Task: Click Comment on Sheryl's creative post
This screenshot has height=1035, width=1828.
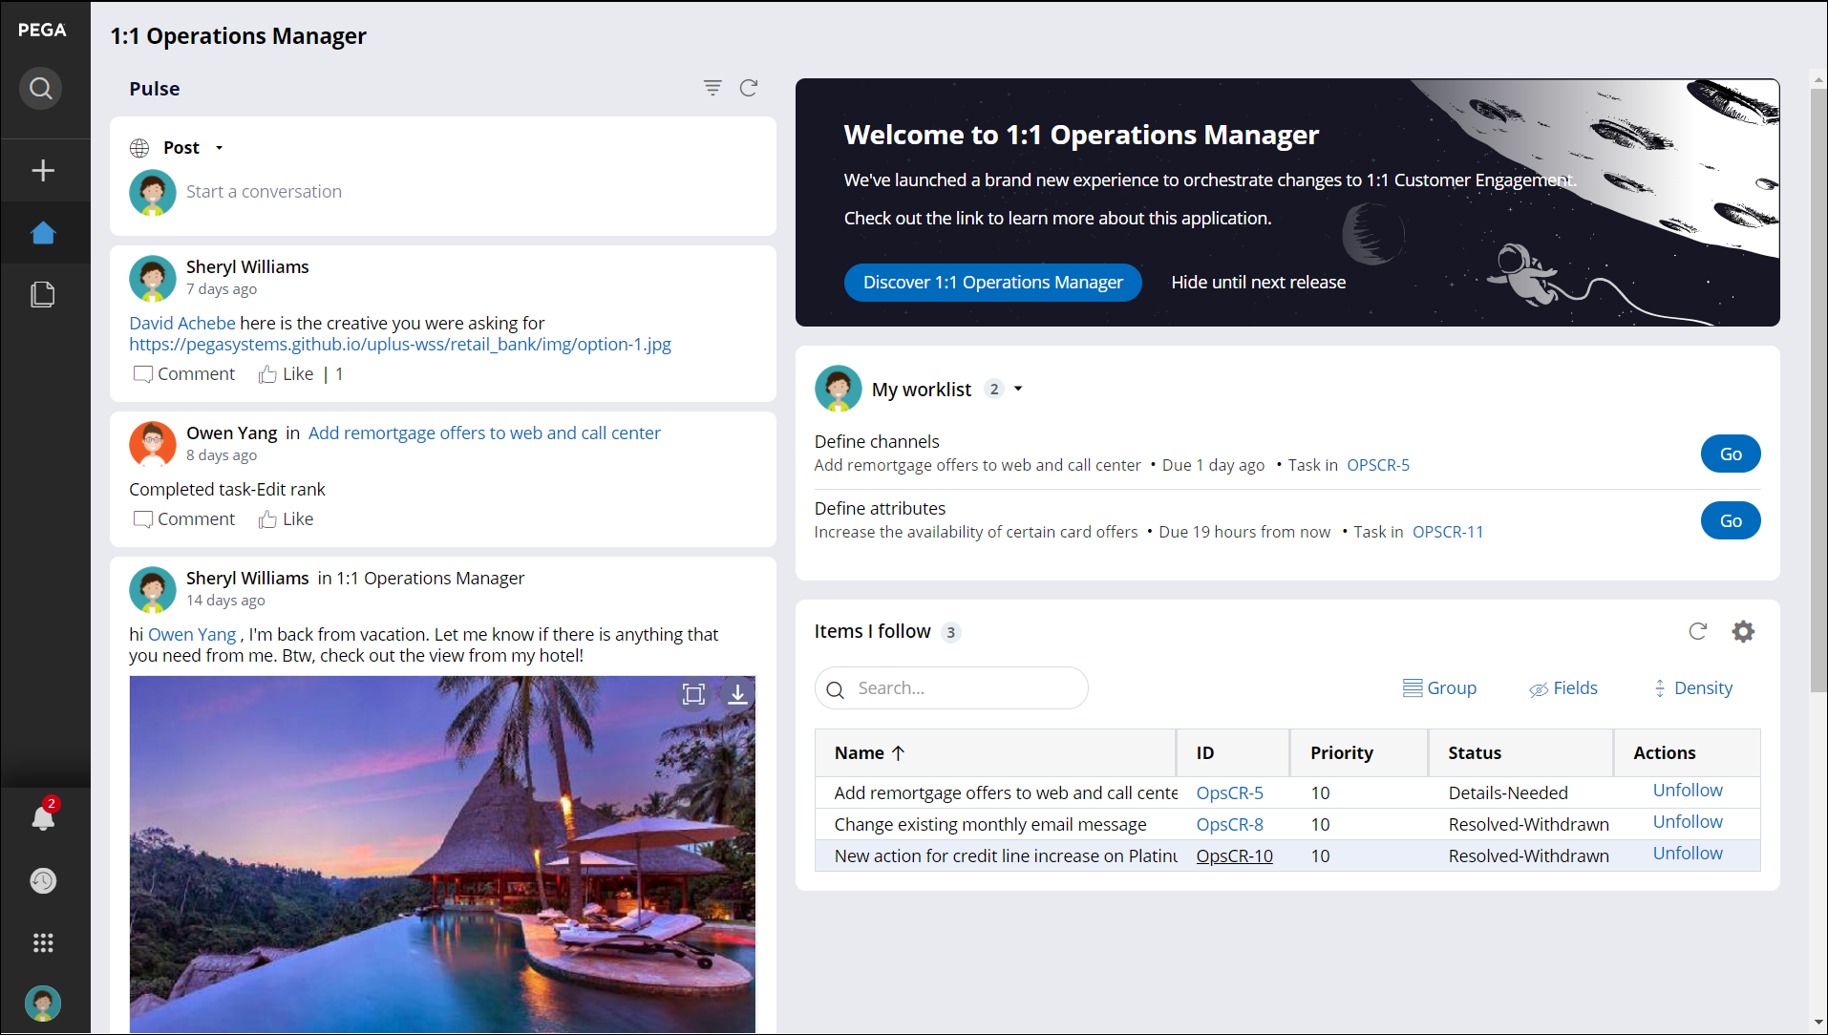Action: pyautogui.click(x=184, y=374)
